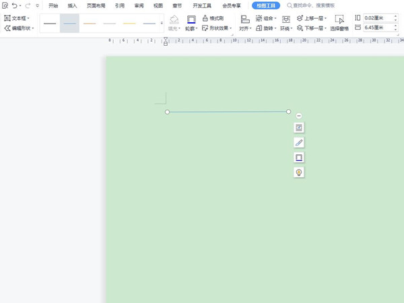Click the right endpoint handle of the line
404x303 pixels.
pyautogui.click(x=288, y=111)
